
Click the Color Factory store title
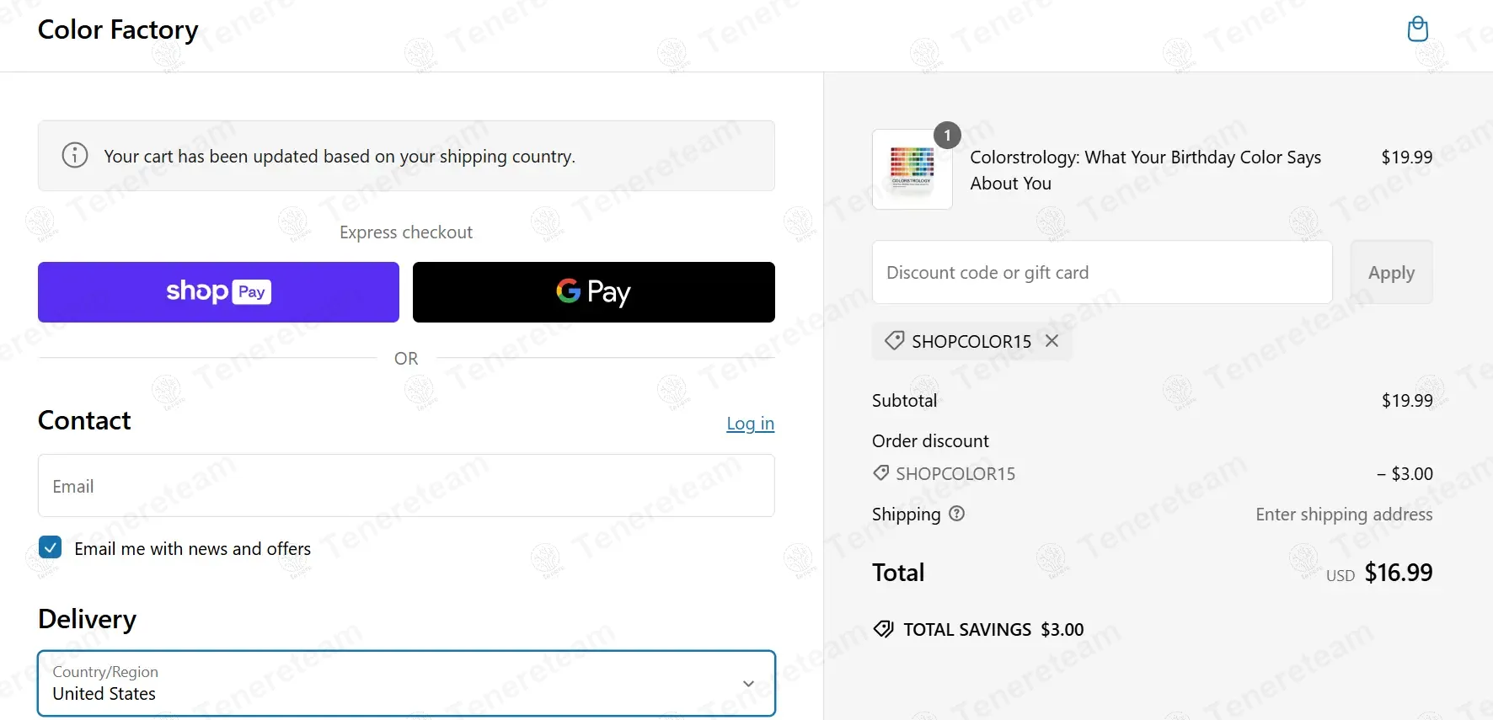pos(118,30)
